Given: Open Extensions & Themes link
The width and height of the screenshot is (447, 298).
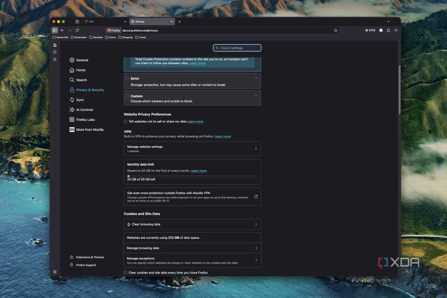Looking at the screenshot, I should click(87, 257).
